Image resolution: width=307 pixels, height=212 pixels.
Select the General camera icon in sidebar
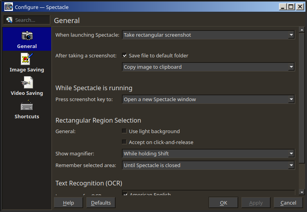[x=27, y=36]
